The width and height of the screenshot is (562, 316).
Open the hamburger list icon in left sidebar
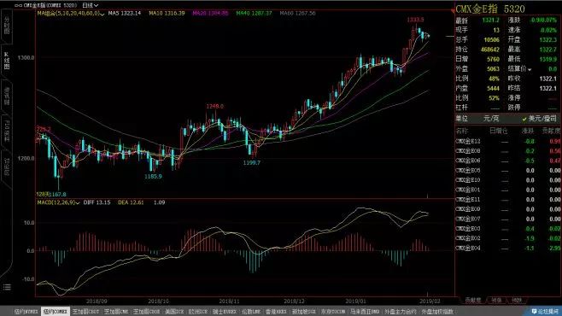7,287
